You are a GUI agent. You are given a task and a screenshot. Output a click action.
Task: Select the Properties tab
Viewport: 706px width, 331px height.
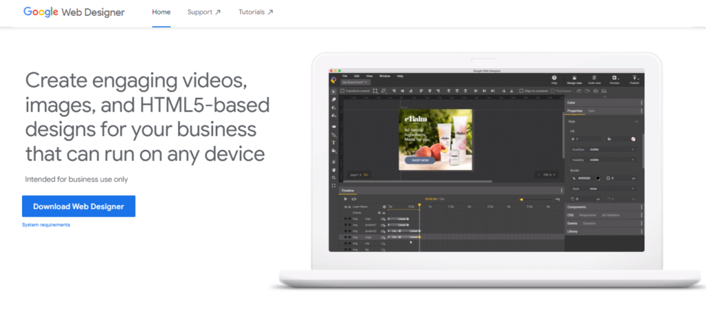click(x=574, y=111)
